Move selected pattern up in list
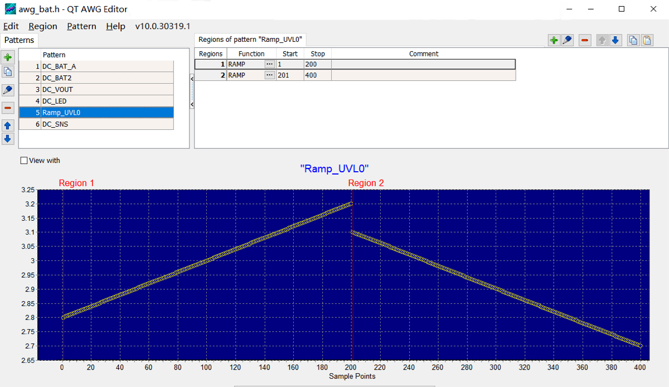Image resolution: width=669 pixels, height=387 pixels. coord(8,125)
